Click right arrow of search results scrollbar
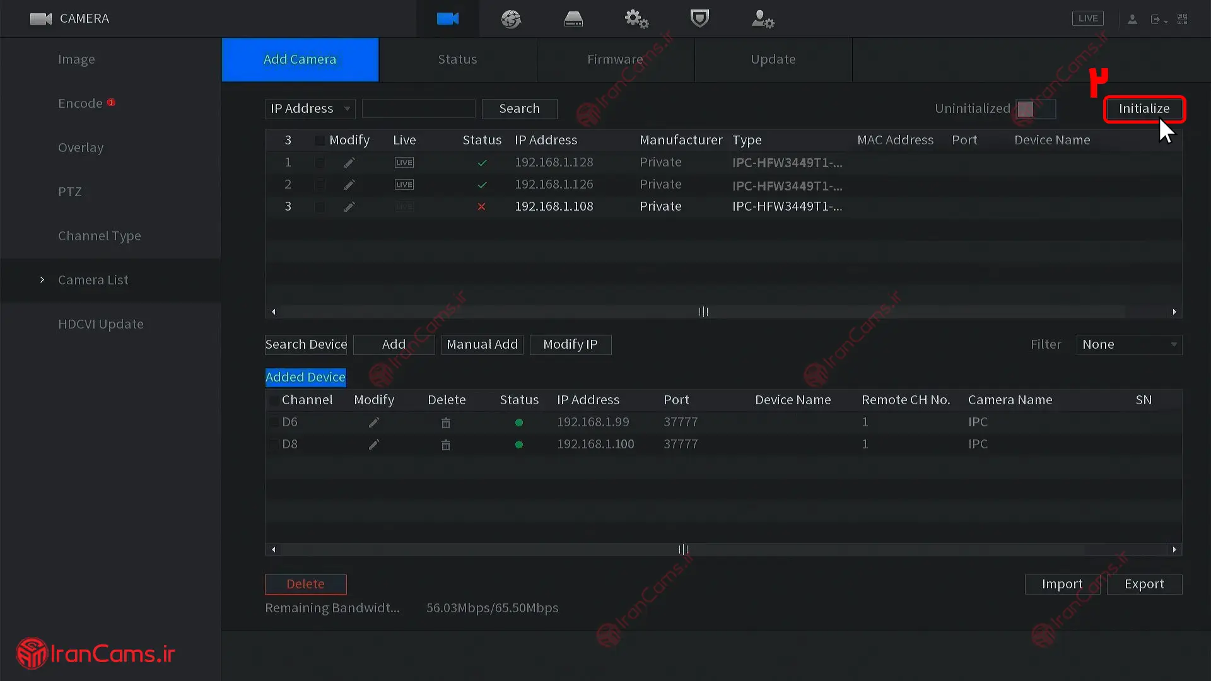1211x681 pixels. (x=1174, y=311)
